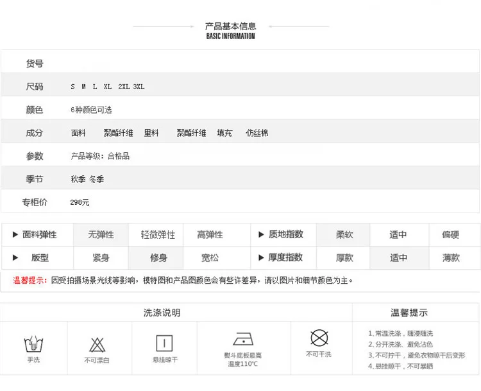
Task: Select the 无弹性 elasticity option
Action: [x=101, y=235]
